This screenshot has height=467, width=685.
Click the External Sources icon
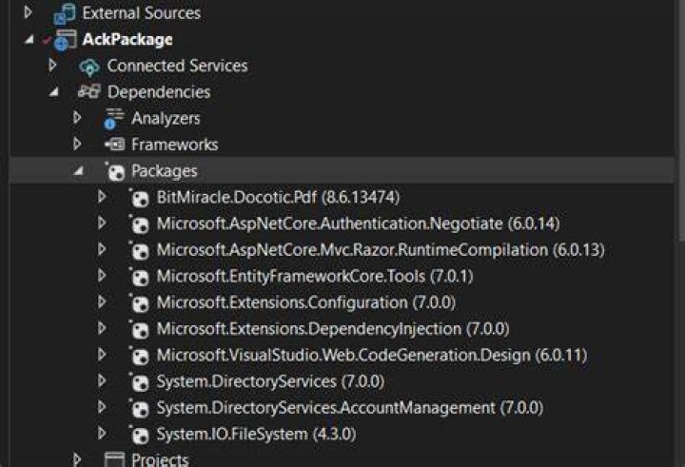click(x=65, y=13)
